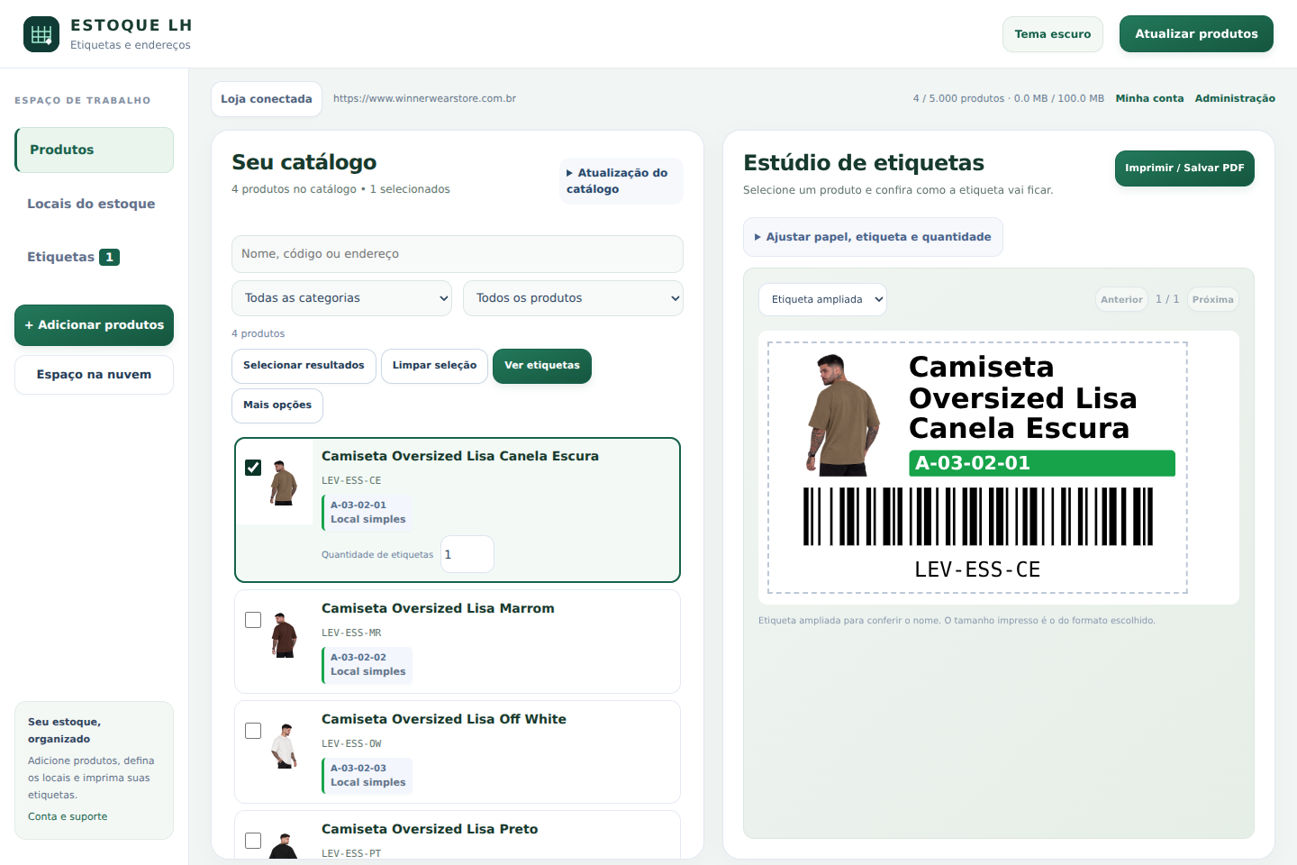
Task: Click the Ver etiquetas button
Action: click(x=542, y=366)
